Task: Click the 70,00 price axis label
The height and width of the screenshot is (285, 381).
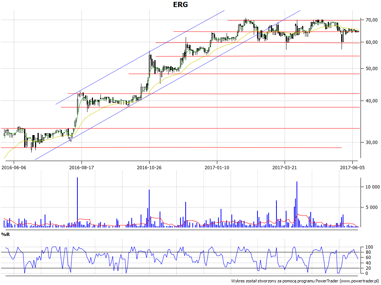Action: 372,20
